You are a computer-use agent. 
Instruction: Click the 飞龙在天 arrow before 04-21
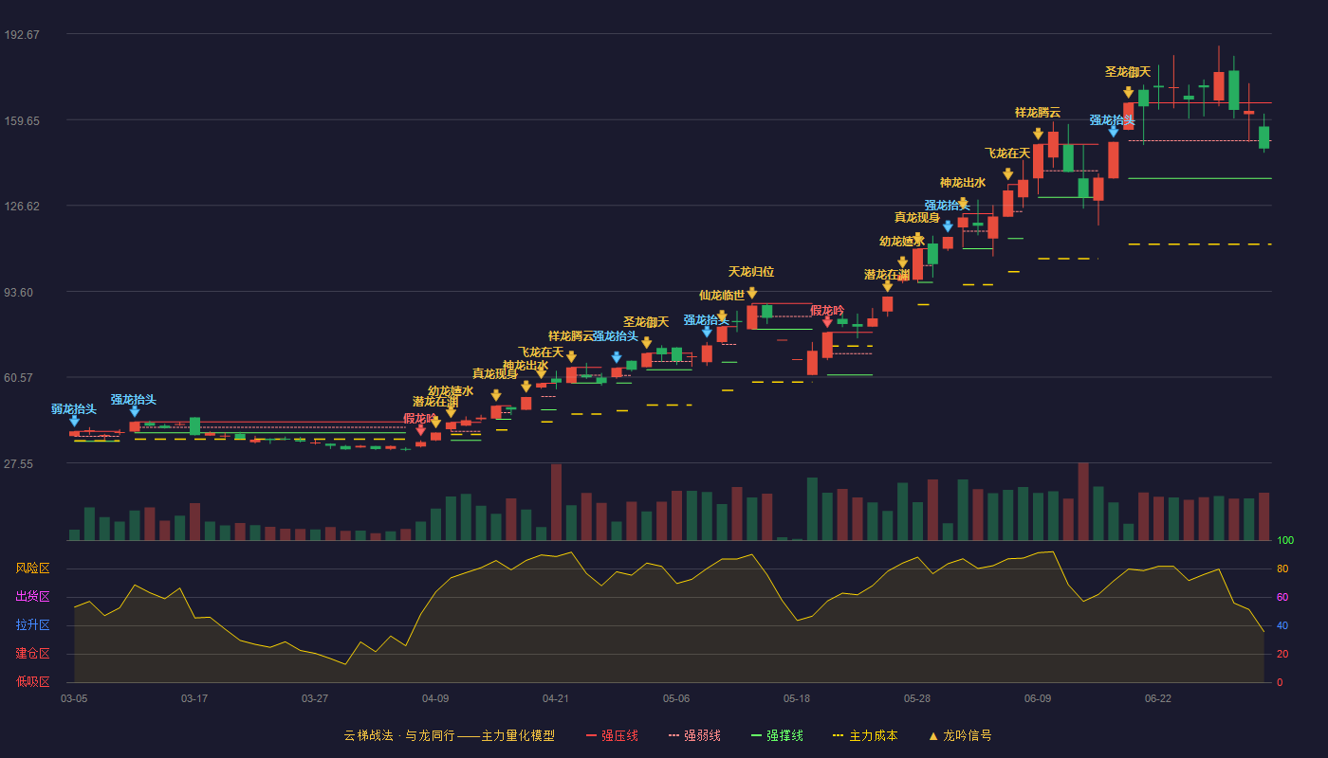[541, 373]
